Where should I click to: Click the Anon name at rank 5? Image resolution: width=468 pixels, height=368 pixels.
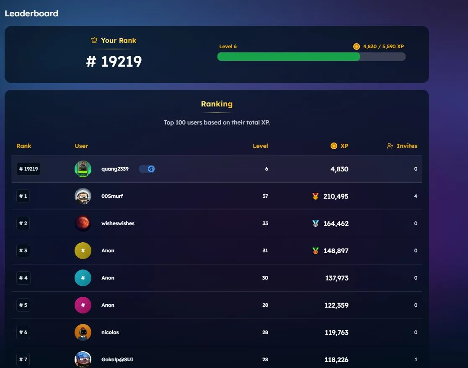[108, 305]
